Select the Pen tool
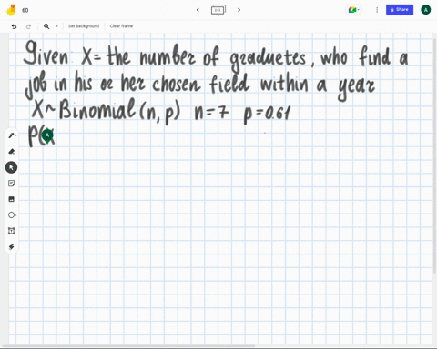Screen dimensions: 437x349 point(11,135)
